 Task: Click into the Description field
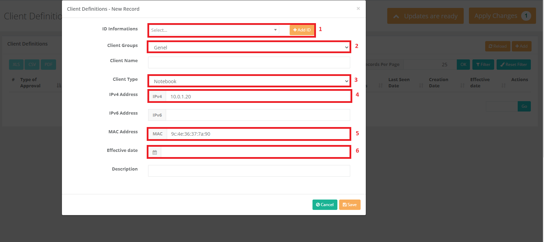click(249, 171)
